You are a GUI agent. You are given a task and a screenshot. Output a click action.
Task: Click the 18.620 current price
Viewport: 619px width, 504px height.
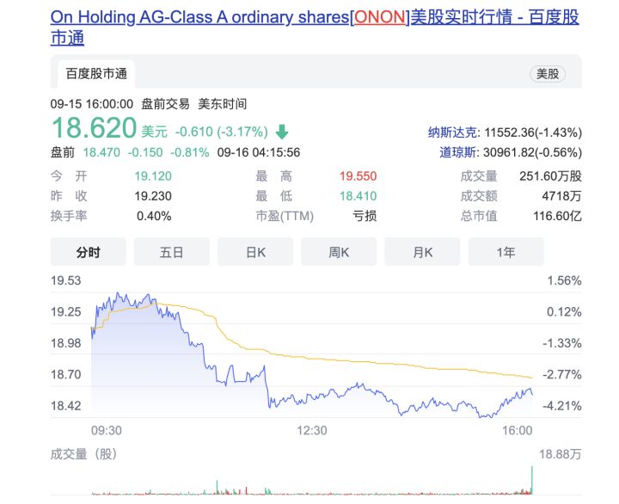click(x=94, y=129)
